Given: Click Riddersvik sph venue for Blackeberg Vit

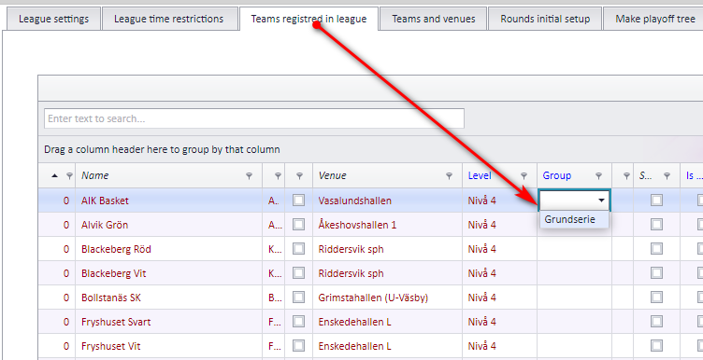Looking at the screenshot, I should click(x=388, y=272).
